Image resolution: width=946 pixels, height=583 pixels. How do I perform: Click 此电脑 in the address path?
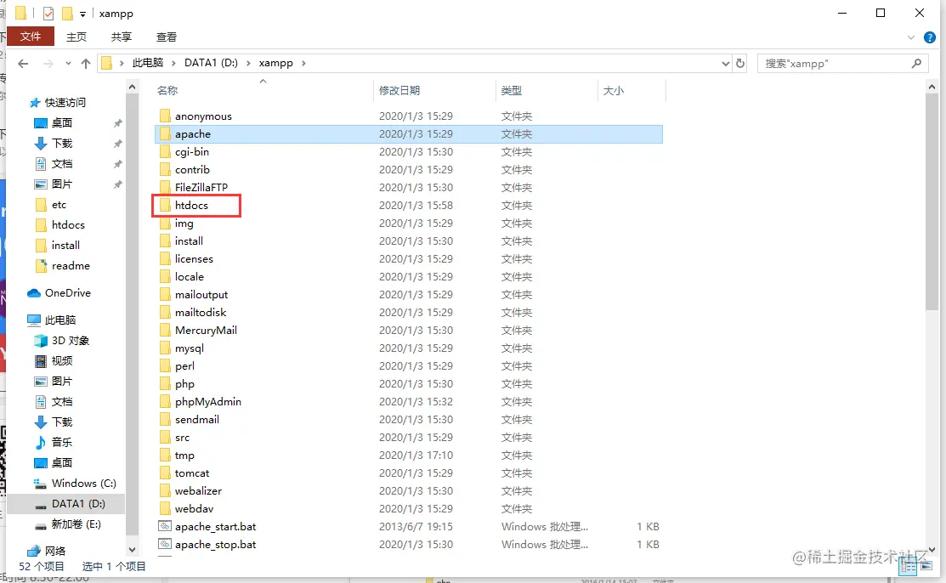pos(148,63)
